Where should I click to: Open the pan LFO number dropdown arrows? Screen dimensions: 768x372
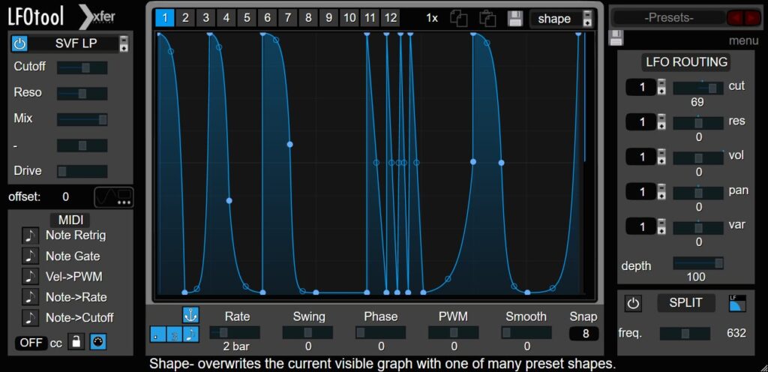pos(661,191)
